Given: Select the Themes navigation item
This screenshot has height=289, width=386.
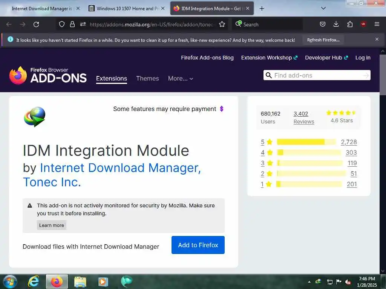Looking at the screenshot, I should [x=147, y=78].
